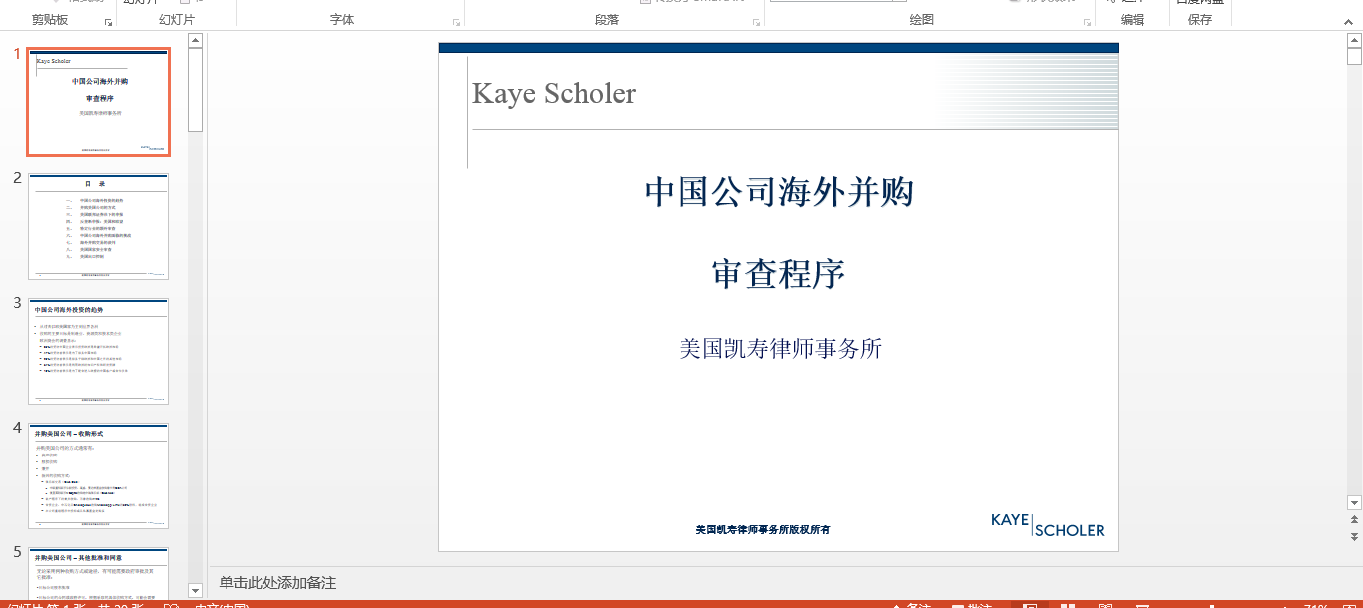This screenshot has width=1363, height=608.
Task: Go to next slide using double-down arrow
Action: [1354, 536]
